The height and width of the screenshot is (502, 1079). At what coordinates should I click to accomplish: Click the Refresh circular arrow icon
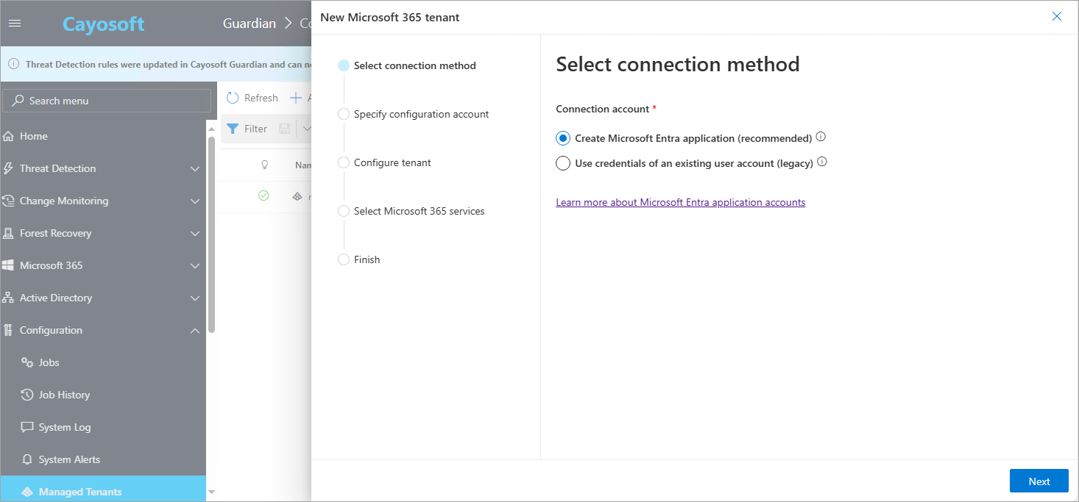click(233, 98)
